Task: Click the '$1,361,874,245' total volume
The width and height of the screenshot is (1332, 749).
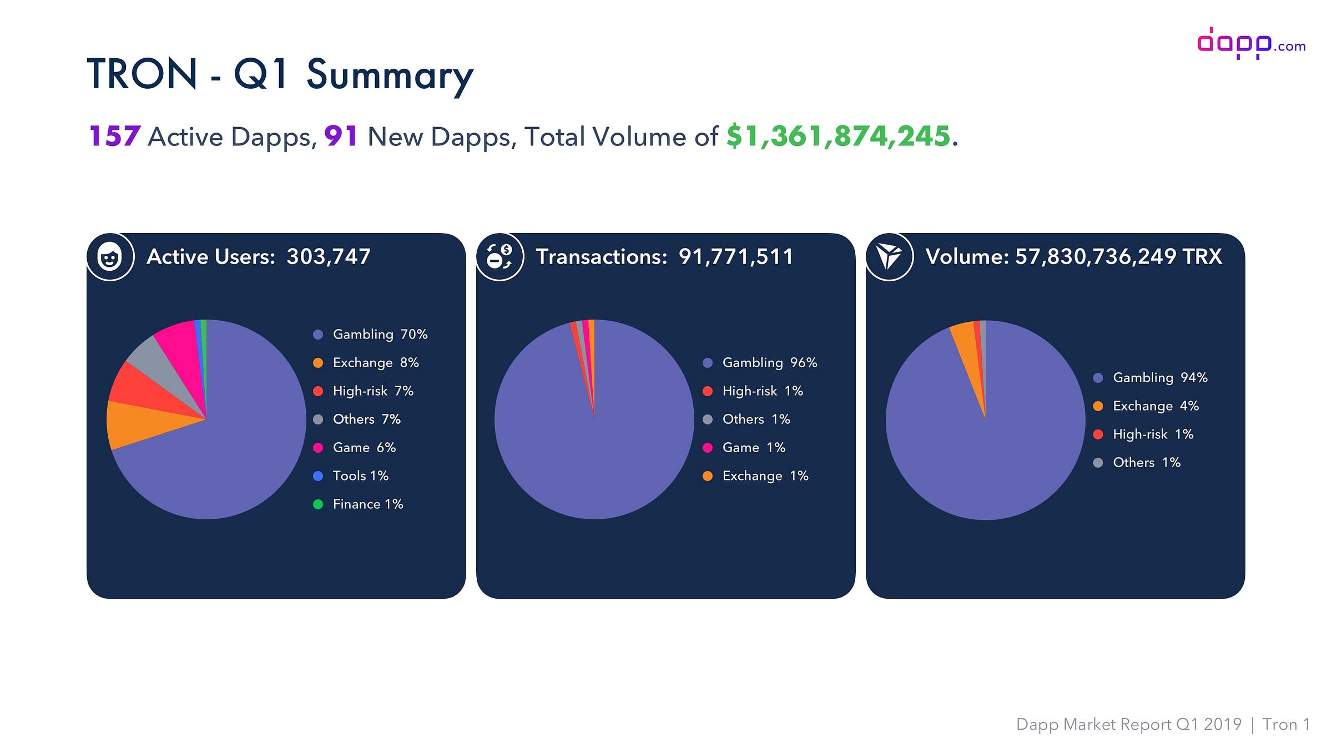Action: 839,136
